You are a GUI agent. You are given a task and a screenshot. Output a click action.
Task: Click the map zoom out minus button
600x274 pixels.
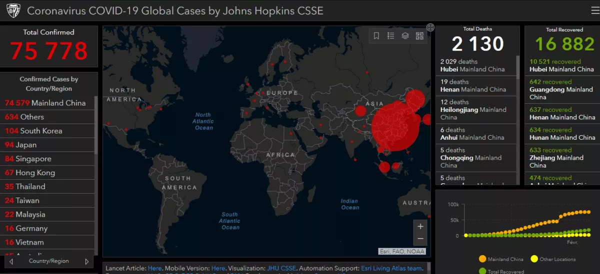420,239
